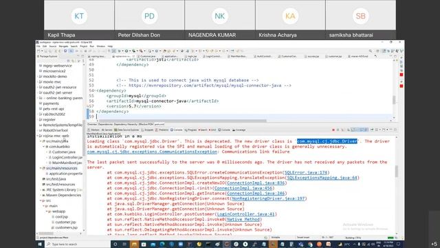
Task: Open Windows Start menu
Action: pos(40,244)
